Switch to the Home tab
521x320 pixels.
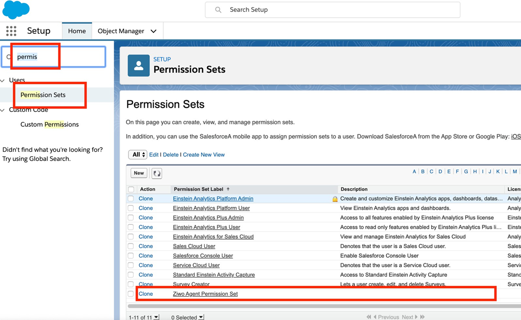[77, 31]
